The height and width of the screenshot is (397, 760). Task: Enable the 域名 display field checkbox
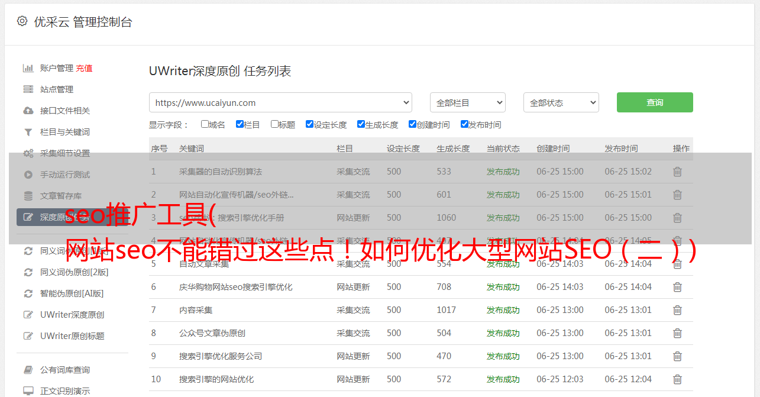pyautogui.click(x=205, y=124)
